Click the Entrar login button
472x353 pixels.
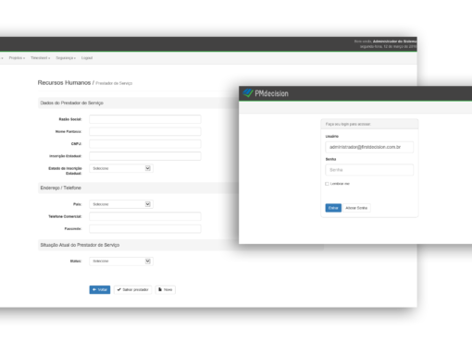tap(333, 208)
